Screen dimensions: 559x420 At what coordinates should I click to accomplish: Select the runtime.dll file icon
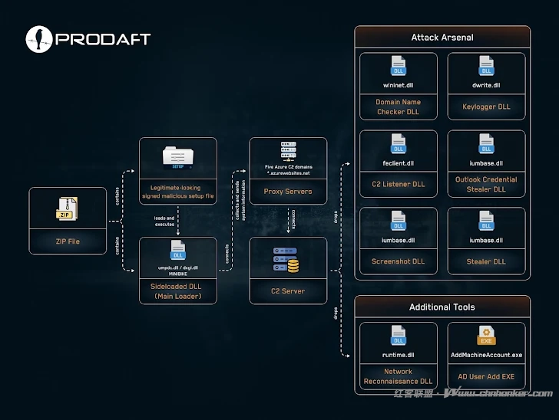(x=399, y=337)
